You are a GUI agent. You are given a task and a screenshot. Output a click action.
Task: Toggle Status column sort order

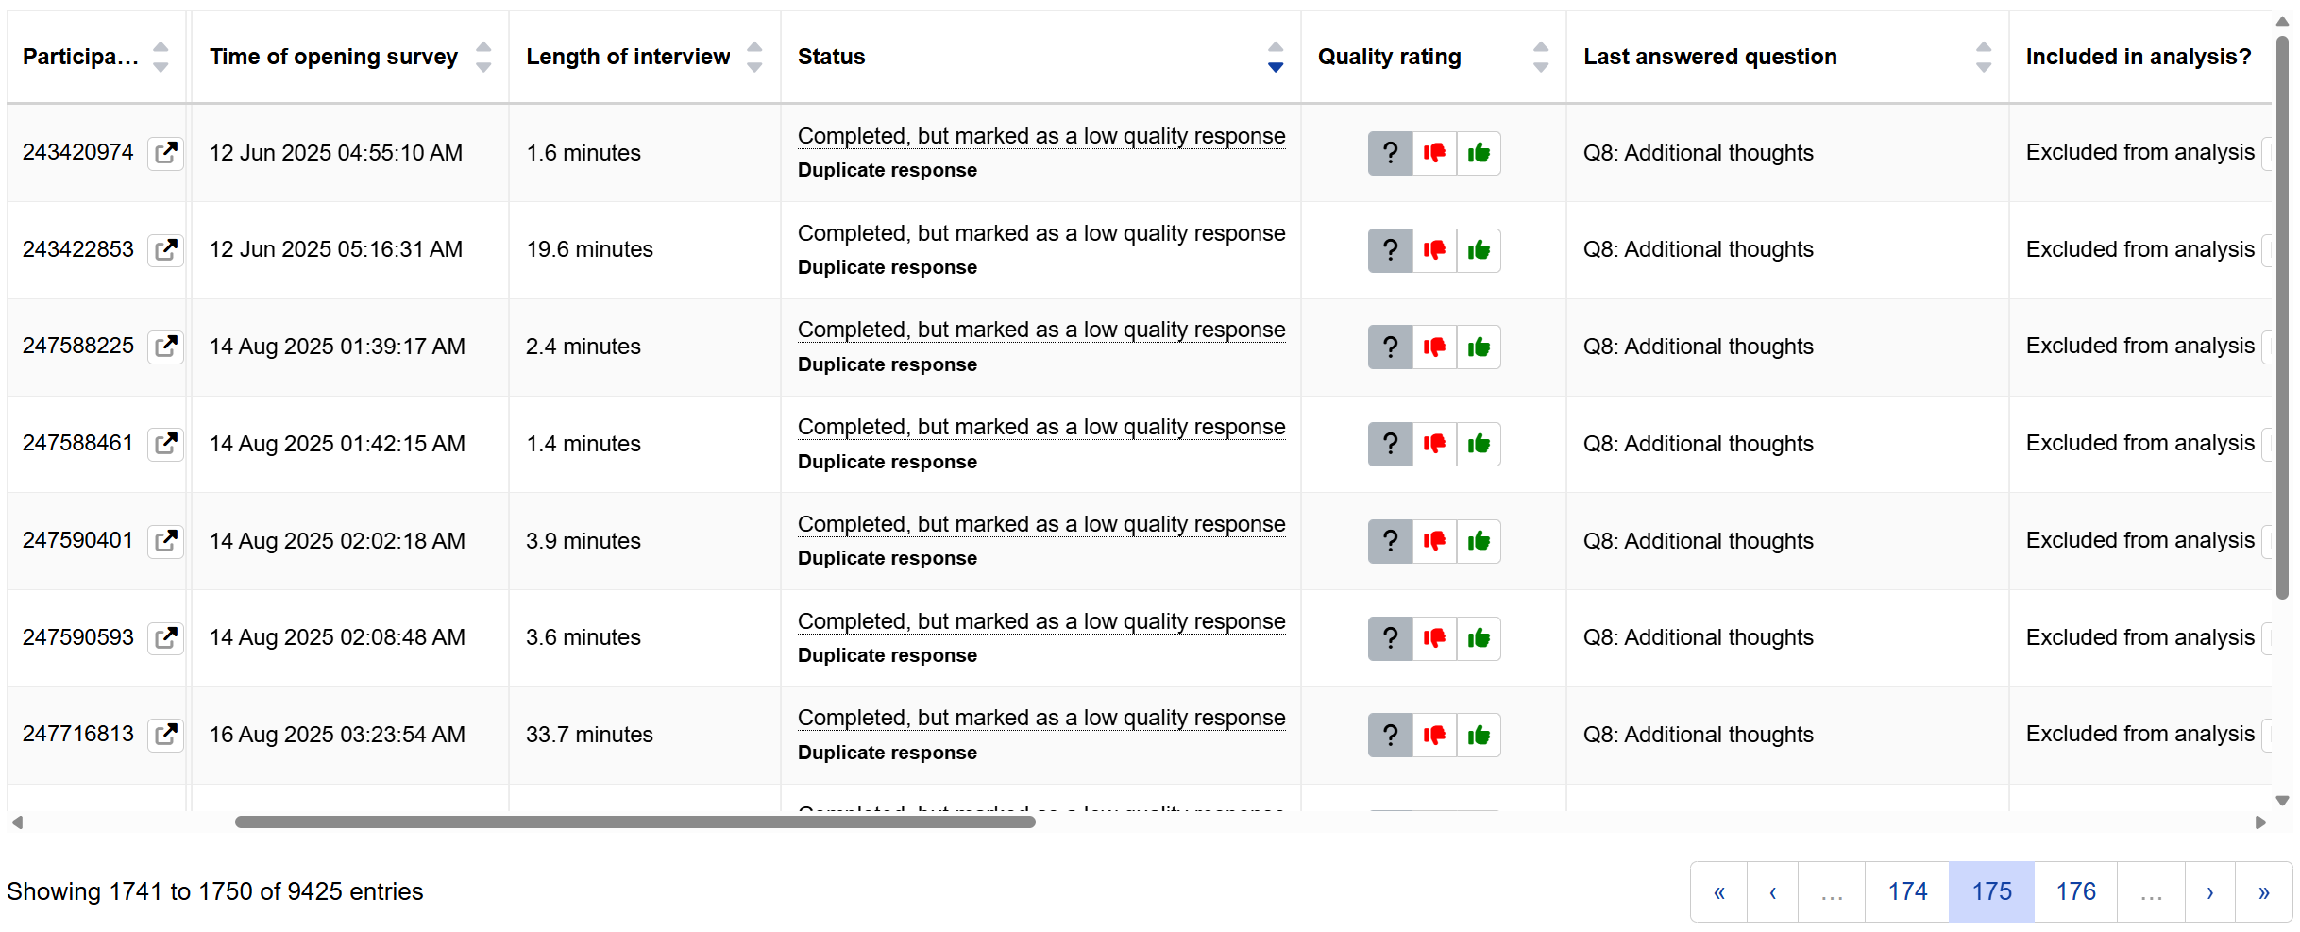point(1276,57)
